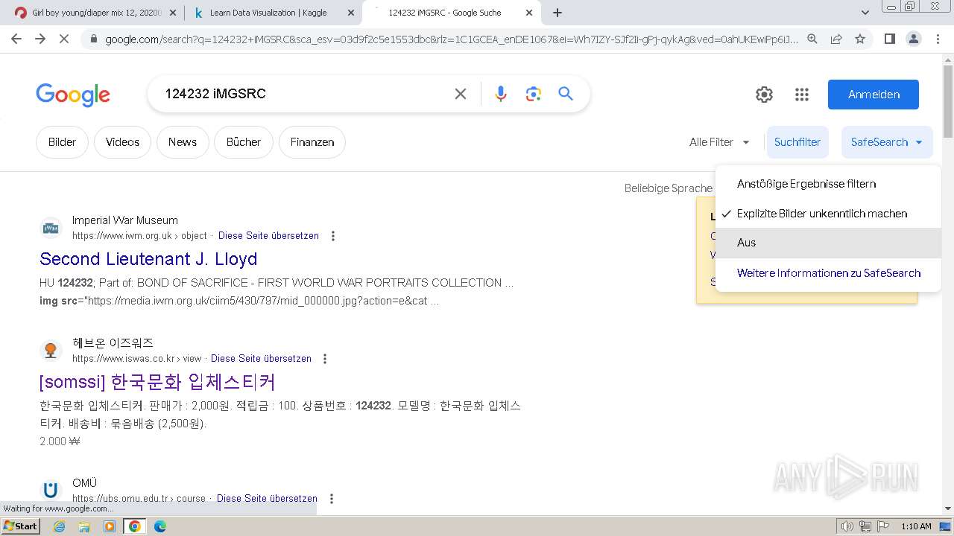Bookmark this page with the star

tap(860, 39)
